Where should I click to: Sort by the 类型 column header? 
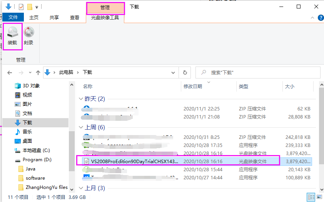click(x=244, y=87)
